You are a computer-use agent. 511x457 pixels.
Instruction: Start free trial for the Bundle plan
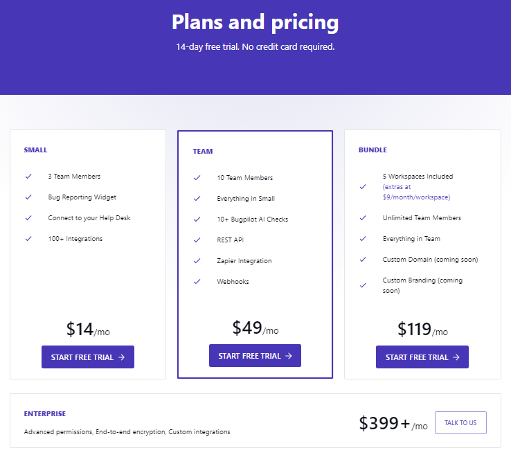point(422,357)
